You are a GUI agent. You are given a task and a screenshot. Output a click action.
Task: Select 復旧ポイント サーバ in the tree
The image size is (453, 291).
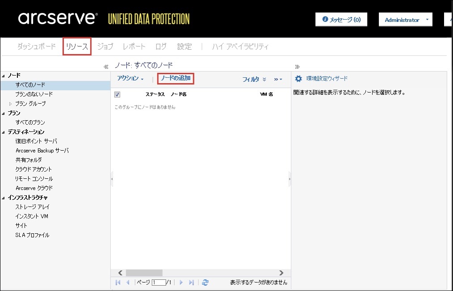click(36, 141)
